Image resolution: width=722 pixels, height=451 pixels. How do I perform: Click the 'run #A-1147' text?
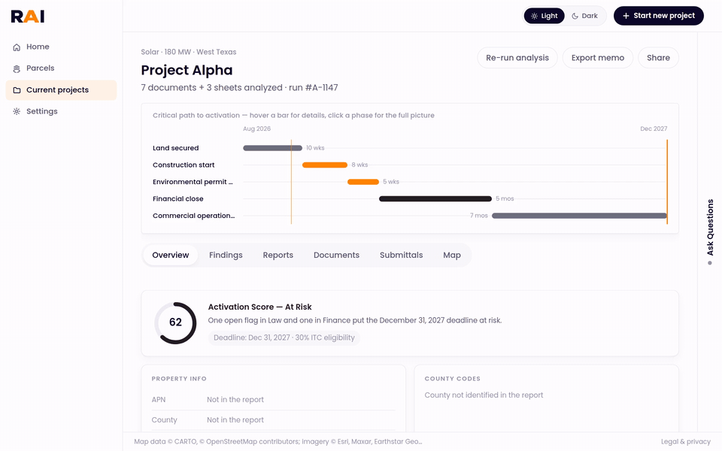pos(313,88)
